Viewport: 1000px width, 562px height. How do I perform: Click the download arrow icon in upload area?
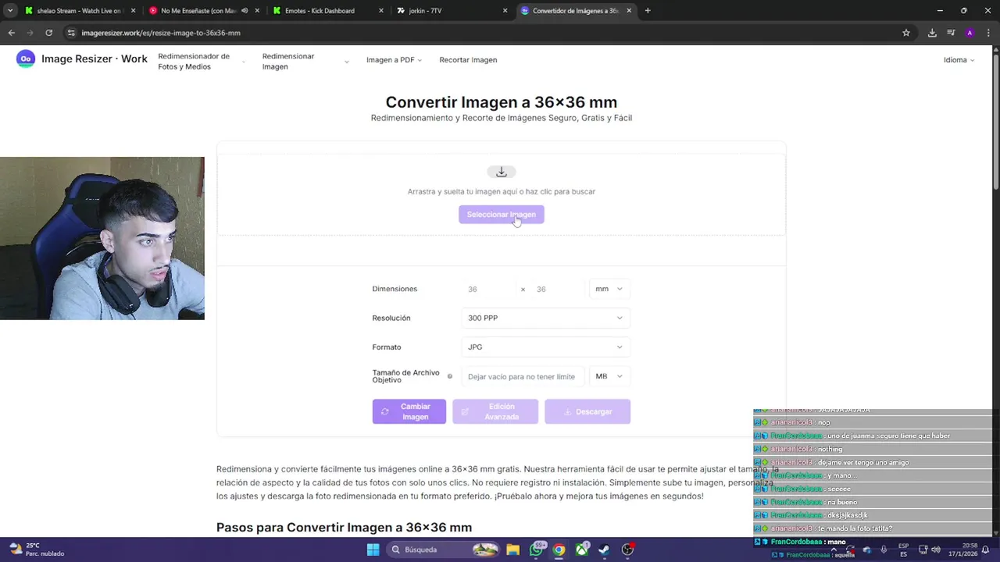pyautogui.click(x=502, y=172)
